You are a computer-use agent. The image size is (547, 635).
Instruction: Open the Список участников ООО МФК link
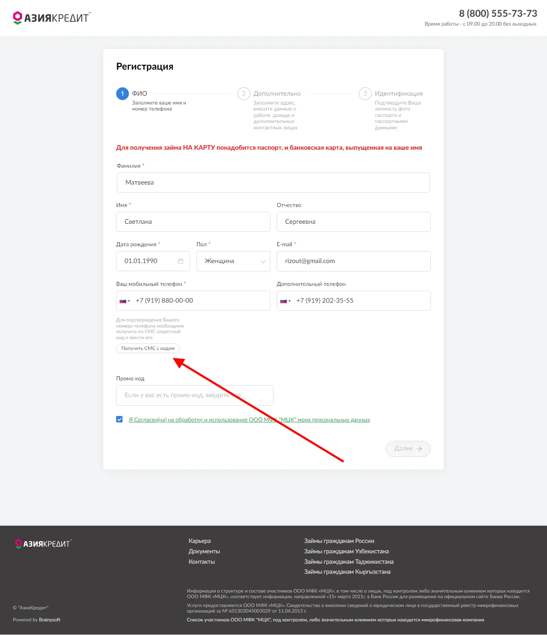[336, 620]
